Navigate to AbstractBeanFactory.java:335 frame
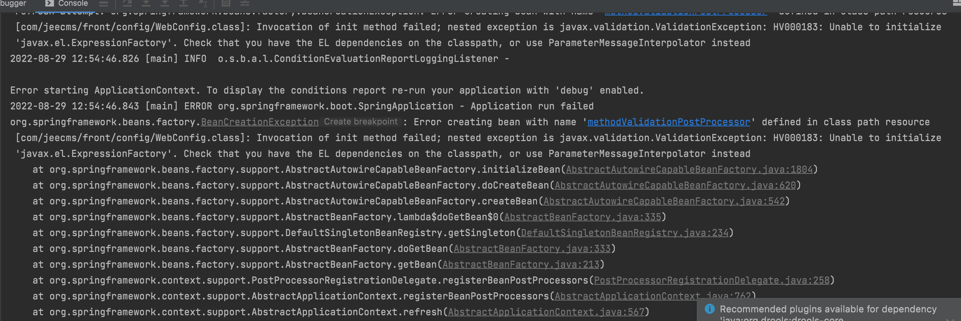The width and height of the screenshot is (961, 321). coord(582,217)
